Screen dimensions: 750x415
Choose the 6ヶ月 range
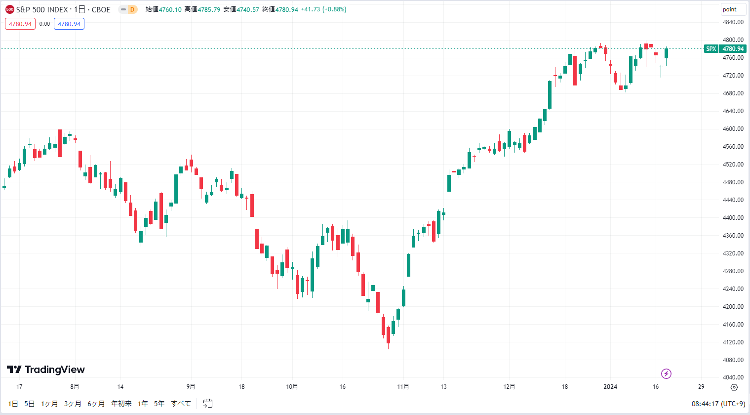pyautogui.click(x=96, y=404)
